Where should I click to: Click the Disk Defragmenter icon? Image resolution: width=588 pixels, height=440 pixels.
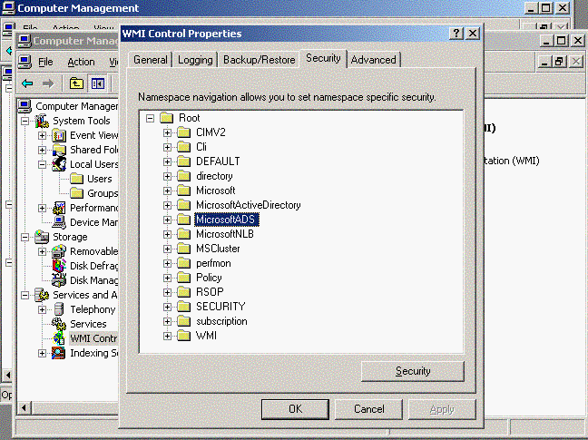59,266
